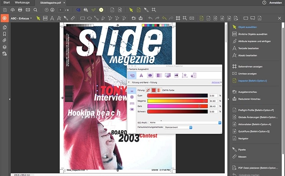Click the page number field
Screen dimensions: 285x176
pos(61,10)
